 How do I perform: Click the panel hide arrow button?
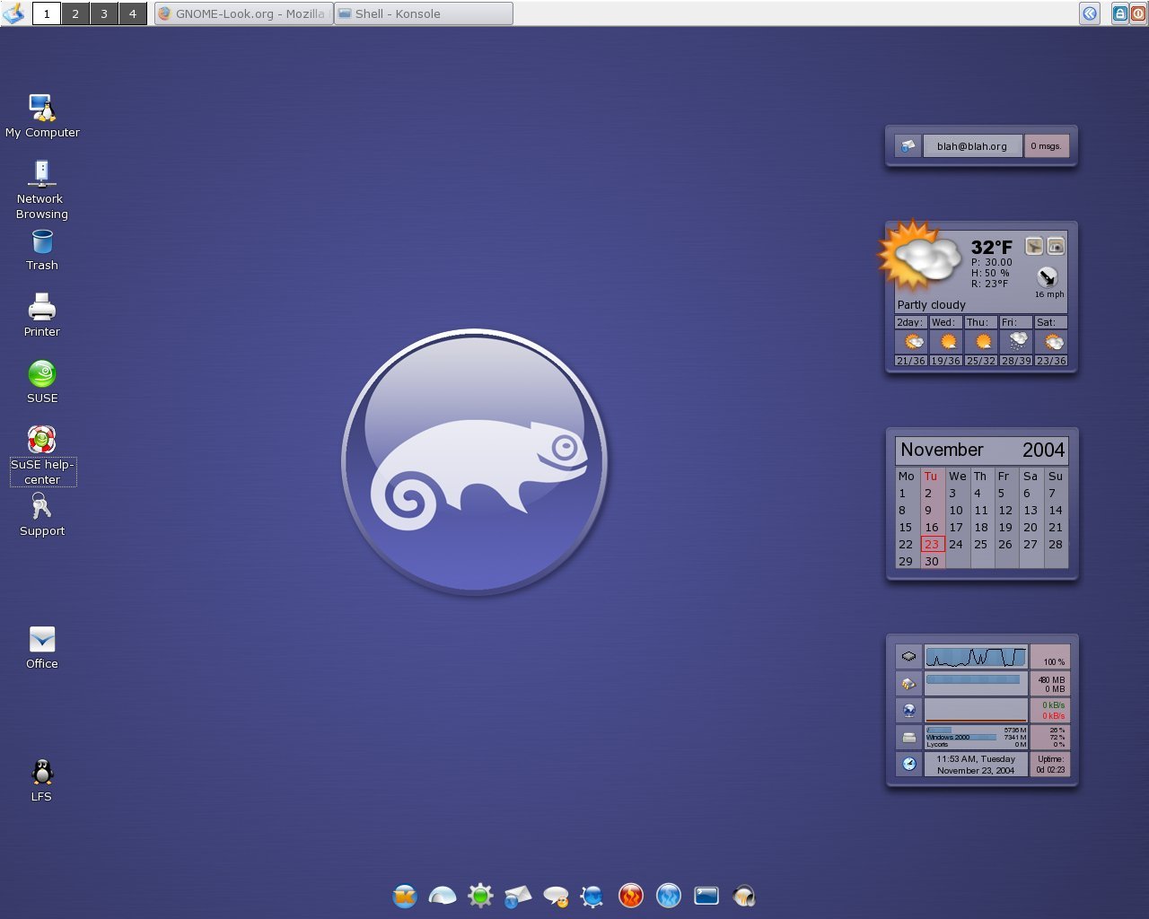[1090, 13]
